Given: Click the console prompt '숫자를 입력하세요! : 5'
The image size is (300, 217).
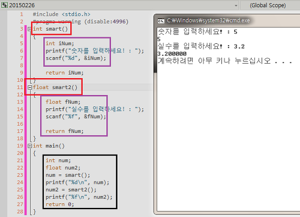Looking at the screenshot, I should tap(197, 32).
